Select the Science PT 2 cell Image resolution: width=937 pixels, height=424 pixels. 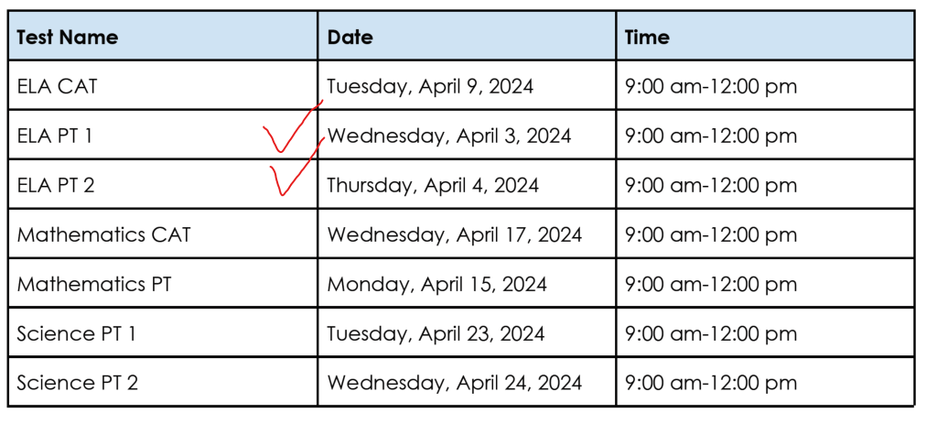click(78, 384)
